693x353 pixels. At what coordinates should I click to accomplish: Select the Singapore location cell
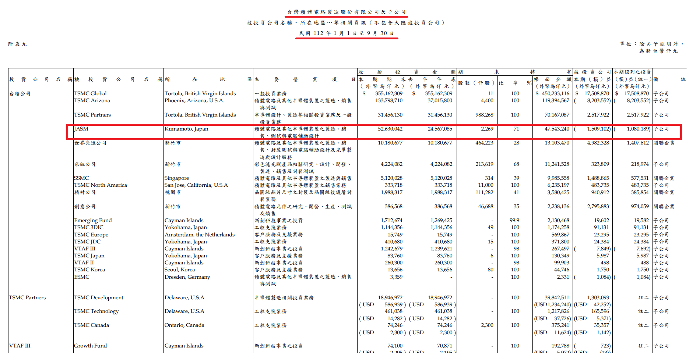coord(177,178)
